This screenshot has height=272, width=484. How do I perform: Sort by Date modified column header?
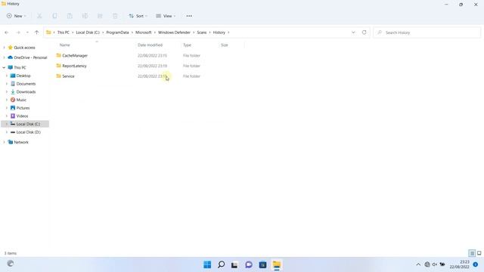click(150, 45)
